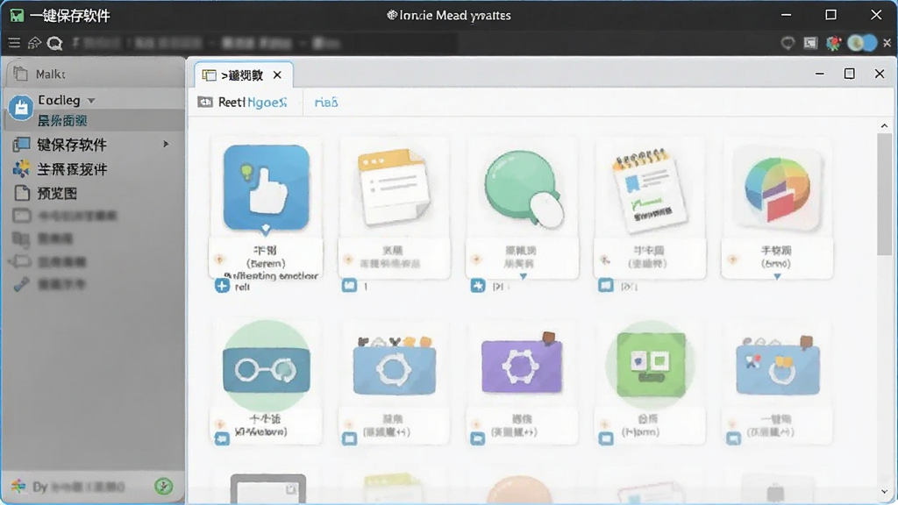Click the scrollbar down arrow at right edge

tap(884, 492)
